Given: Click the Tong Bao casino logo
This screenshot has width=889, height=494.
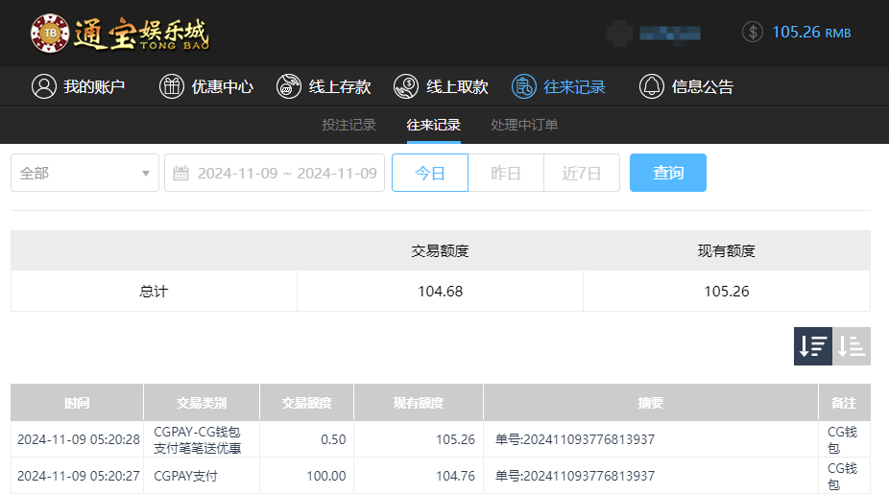Looking at the screenshot, I should tap(120, 34).
